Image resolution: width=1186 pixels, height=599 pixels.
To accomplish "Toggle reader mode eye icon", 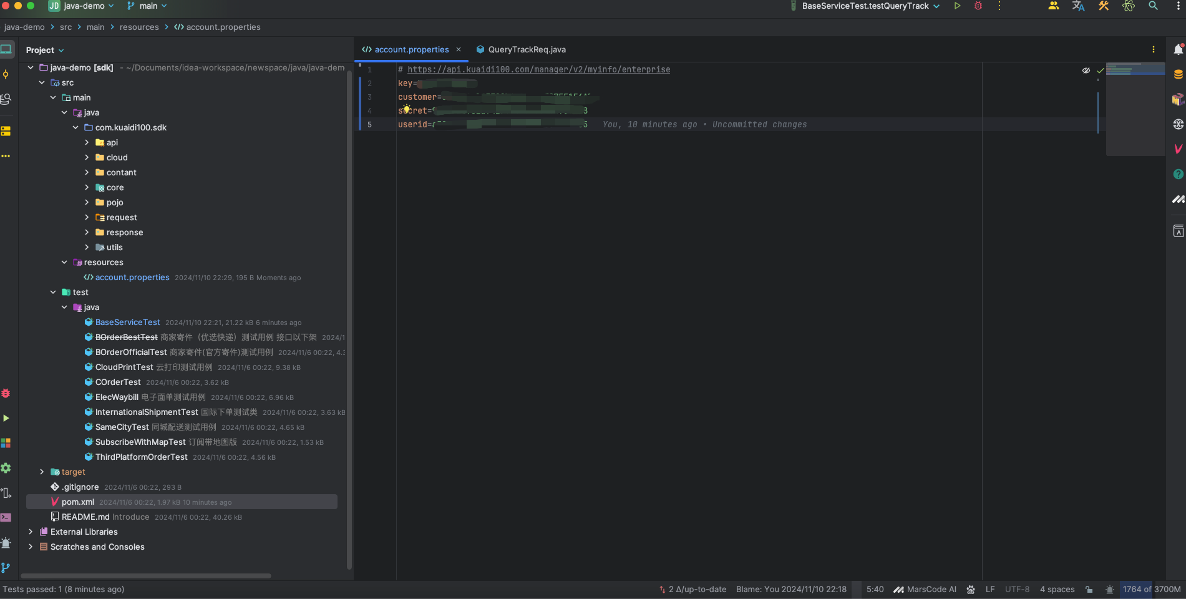I will tap(1086, 71).
